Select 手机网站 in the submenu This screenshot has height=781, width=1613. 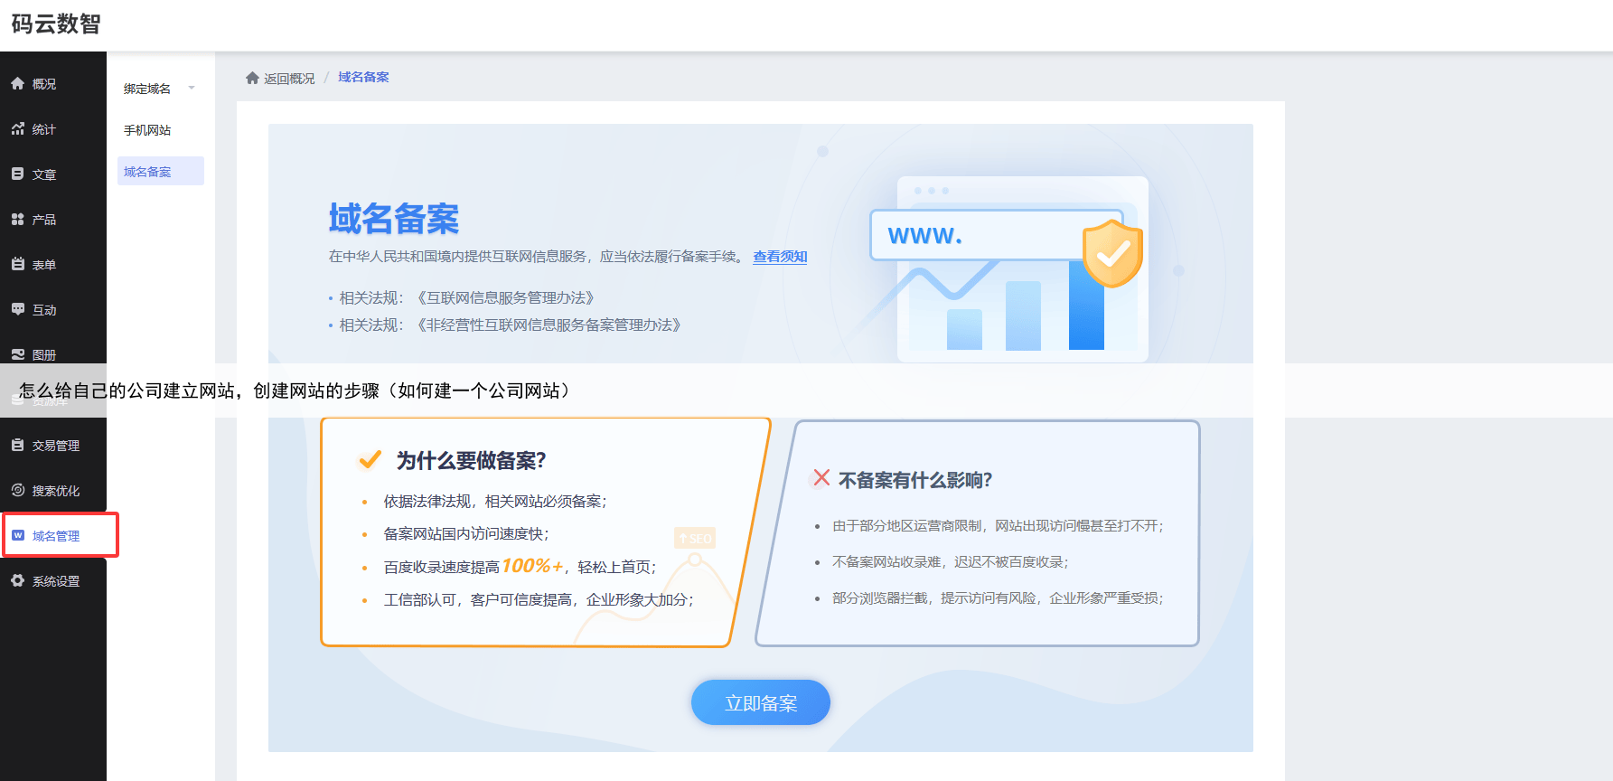pos(147,130)
